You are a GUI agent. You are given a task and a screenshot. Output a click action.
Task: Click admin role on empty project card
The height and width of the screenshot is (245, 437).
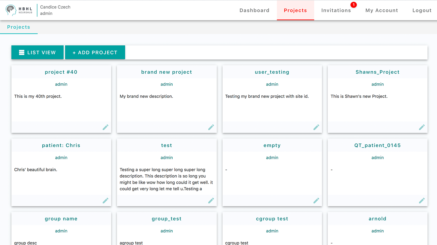pos(272,157)
